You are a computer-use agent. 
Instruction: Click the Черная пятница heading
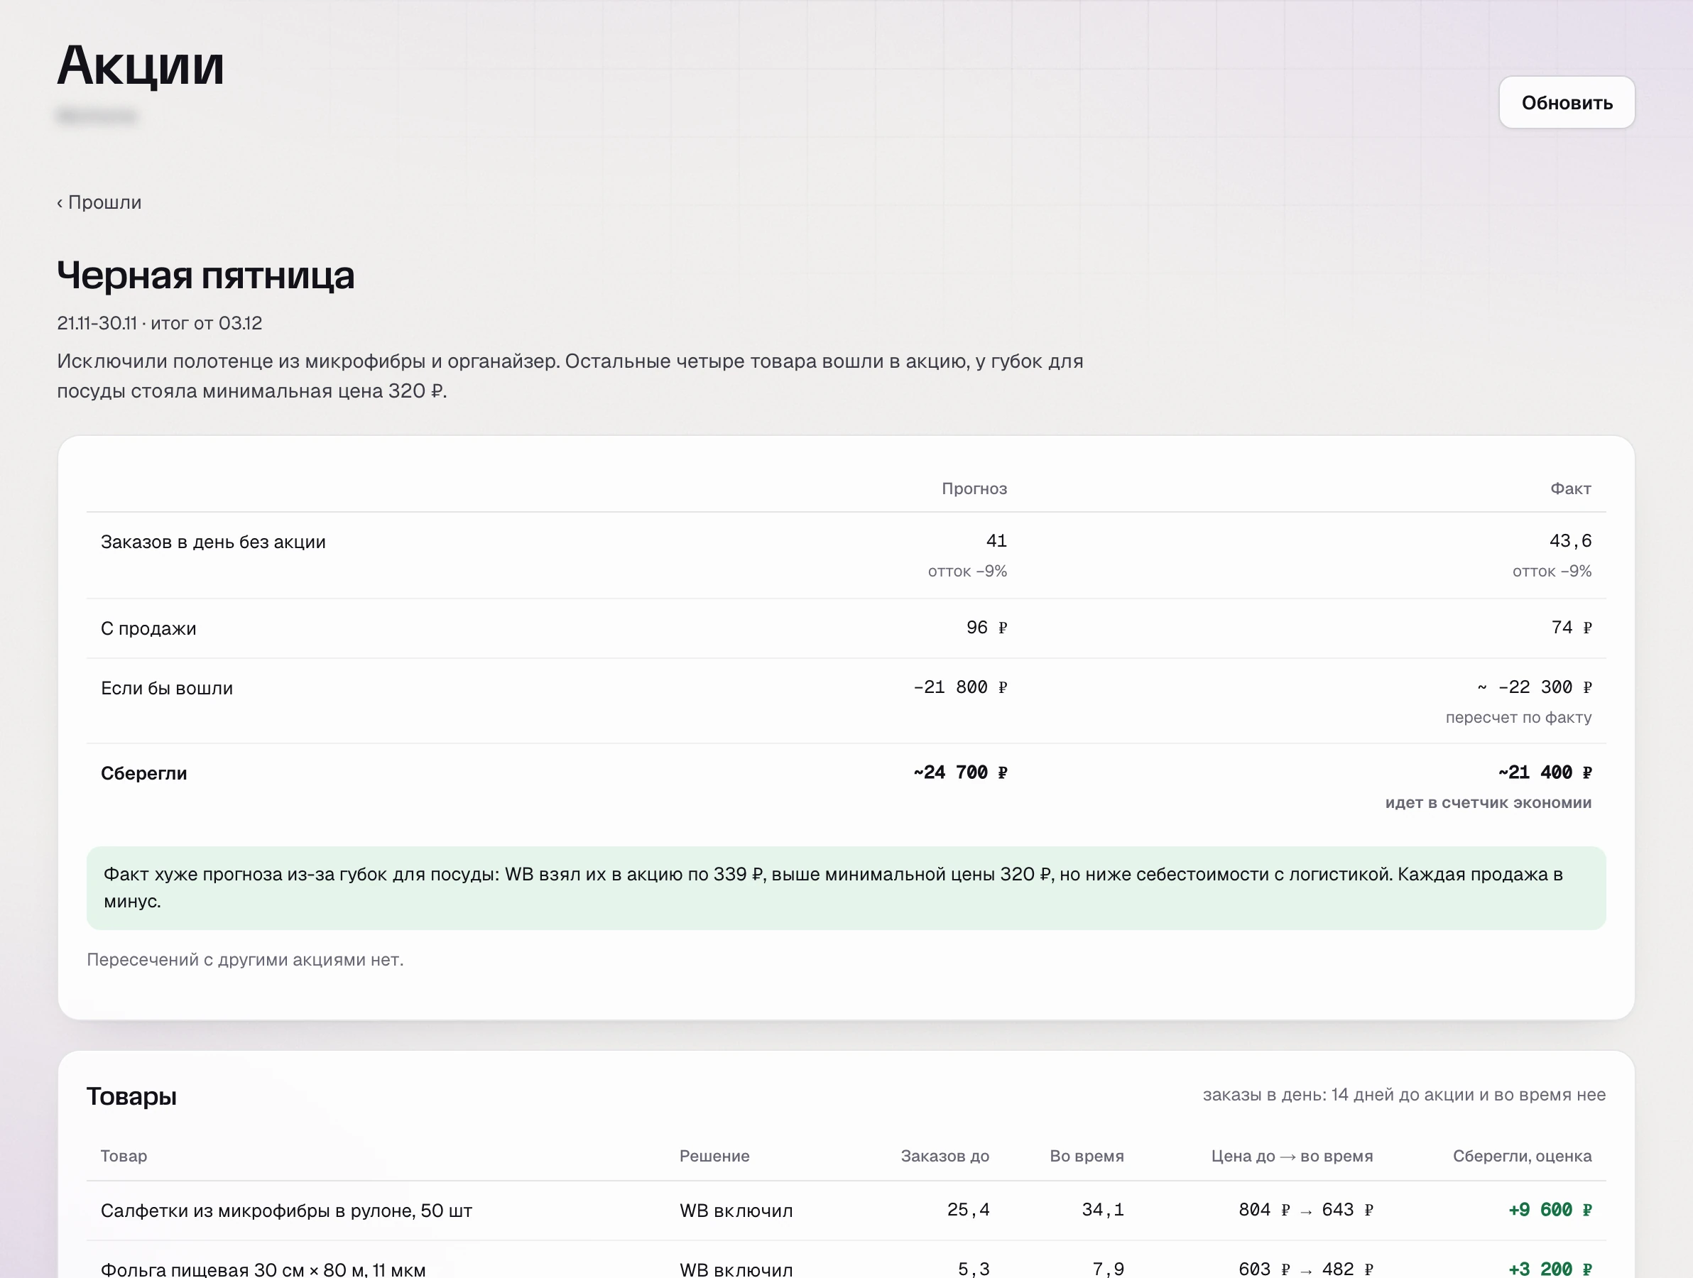pos(205,275)
